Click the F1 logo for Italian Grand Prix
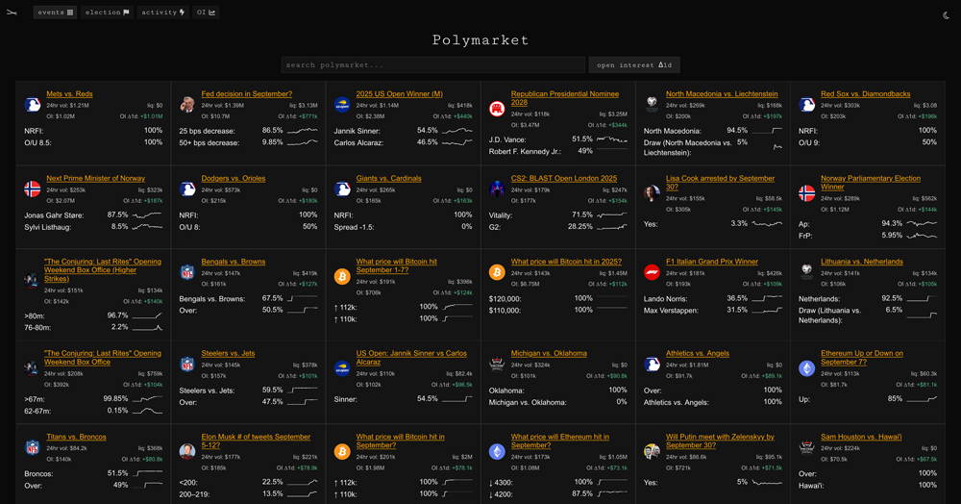This screenshot has height=504, width=961. click(652, 272)
